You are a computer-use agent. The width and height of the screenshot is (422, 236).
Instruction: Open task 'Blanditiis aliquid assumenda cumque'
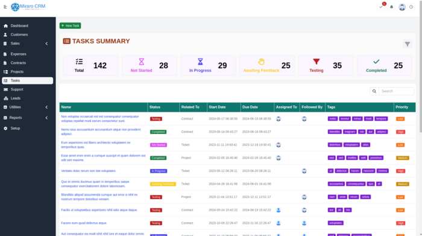[x=99, y=197]
